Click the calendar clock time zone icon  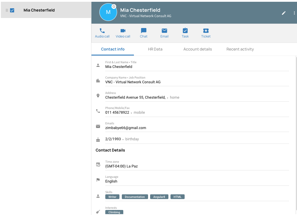98,164
